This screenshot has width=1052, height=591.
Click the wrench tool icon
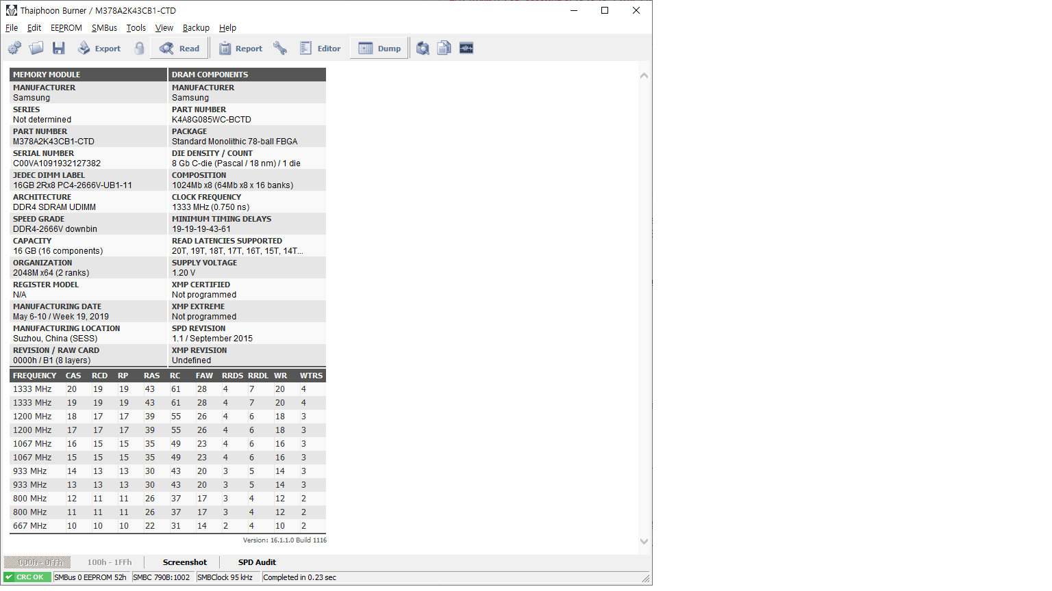[x=279, y=48]
